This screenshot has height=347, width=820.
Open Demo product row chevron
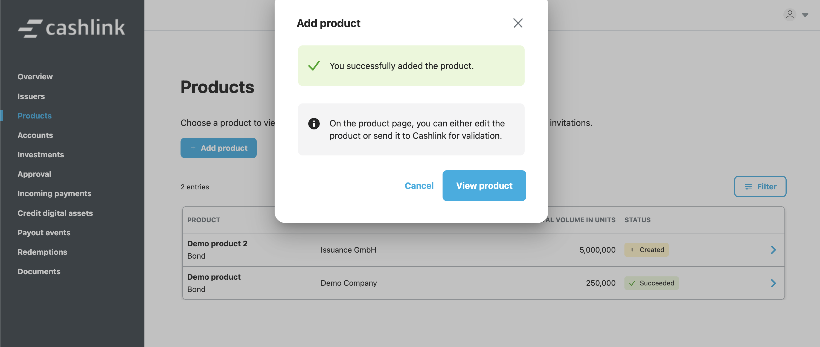(773, 283)
